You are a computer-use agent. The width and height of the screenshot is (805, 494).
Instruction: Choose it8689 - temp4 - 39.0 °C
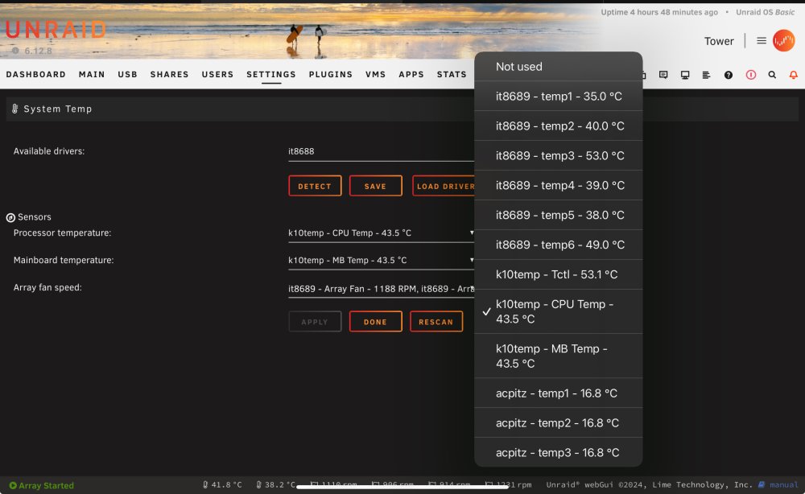pos(559,186)
